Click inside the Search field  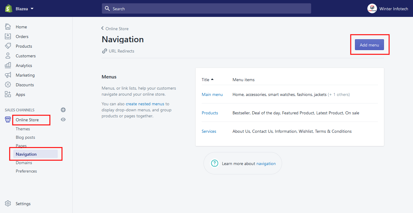[x=207, y=8]
